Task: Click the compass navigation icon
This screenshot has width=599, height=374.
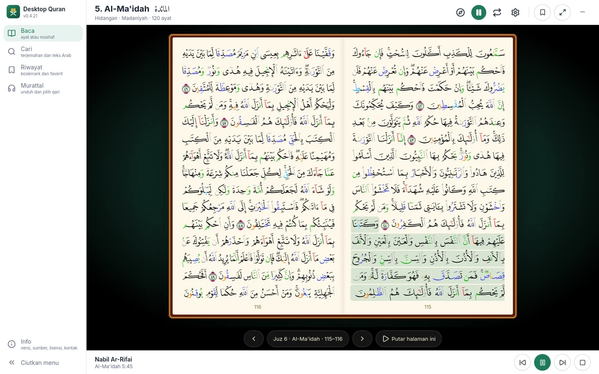Action: click(x=460, y=13)
